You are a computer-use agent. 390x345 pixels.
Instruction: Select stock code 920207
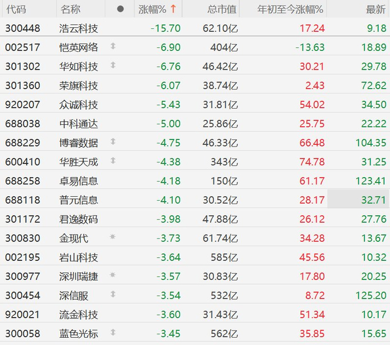pyautogui.click(x=23, y=104)
